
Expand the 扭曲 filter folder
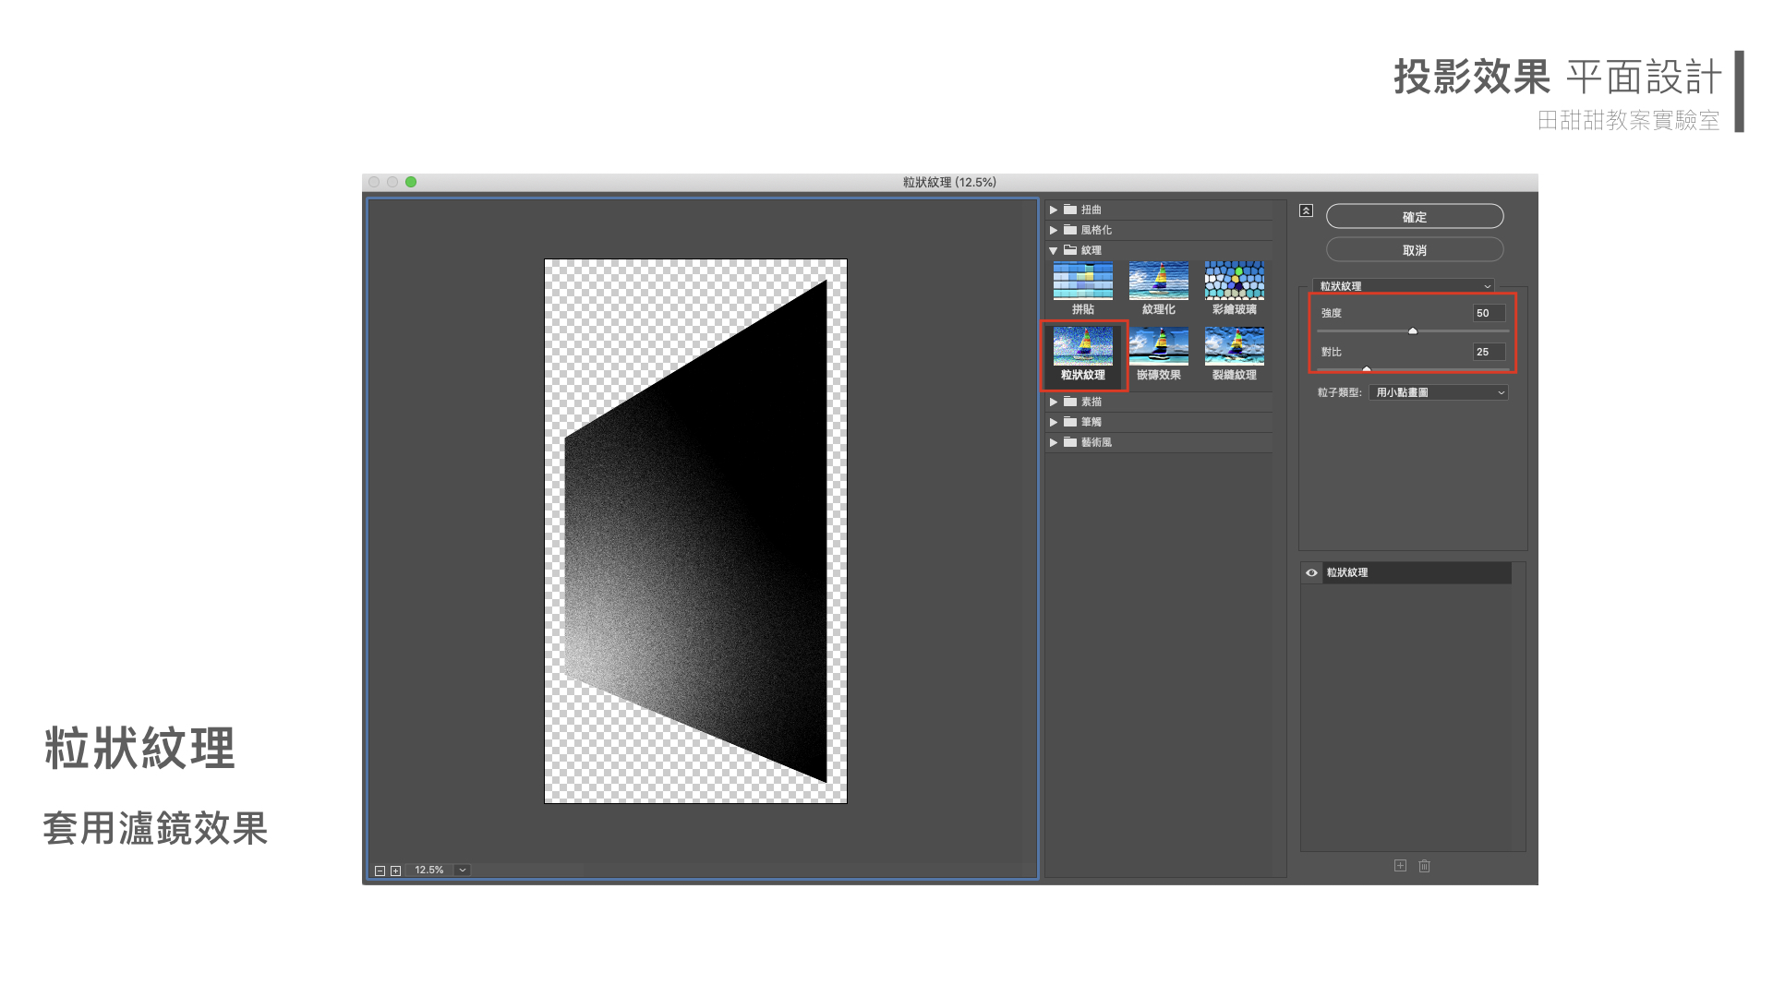pyautogui.click(x=1054, y=210)
